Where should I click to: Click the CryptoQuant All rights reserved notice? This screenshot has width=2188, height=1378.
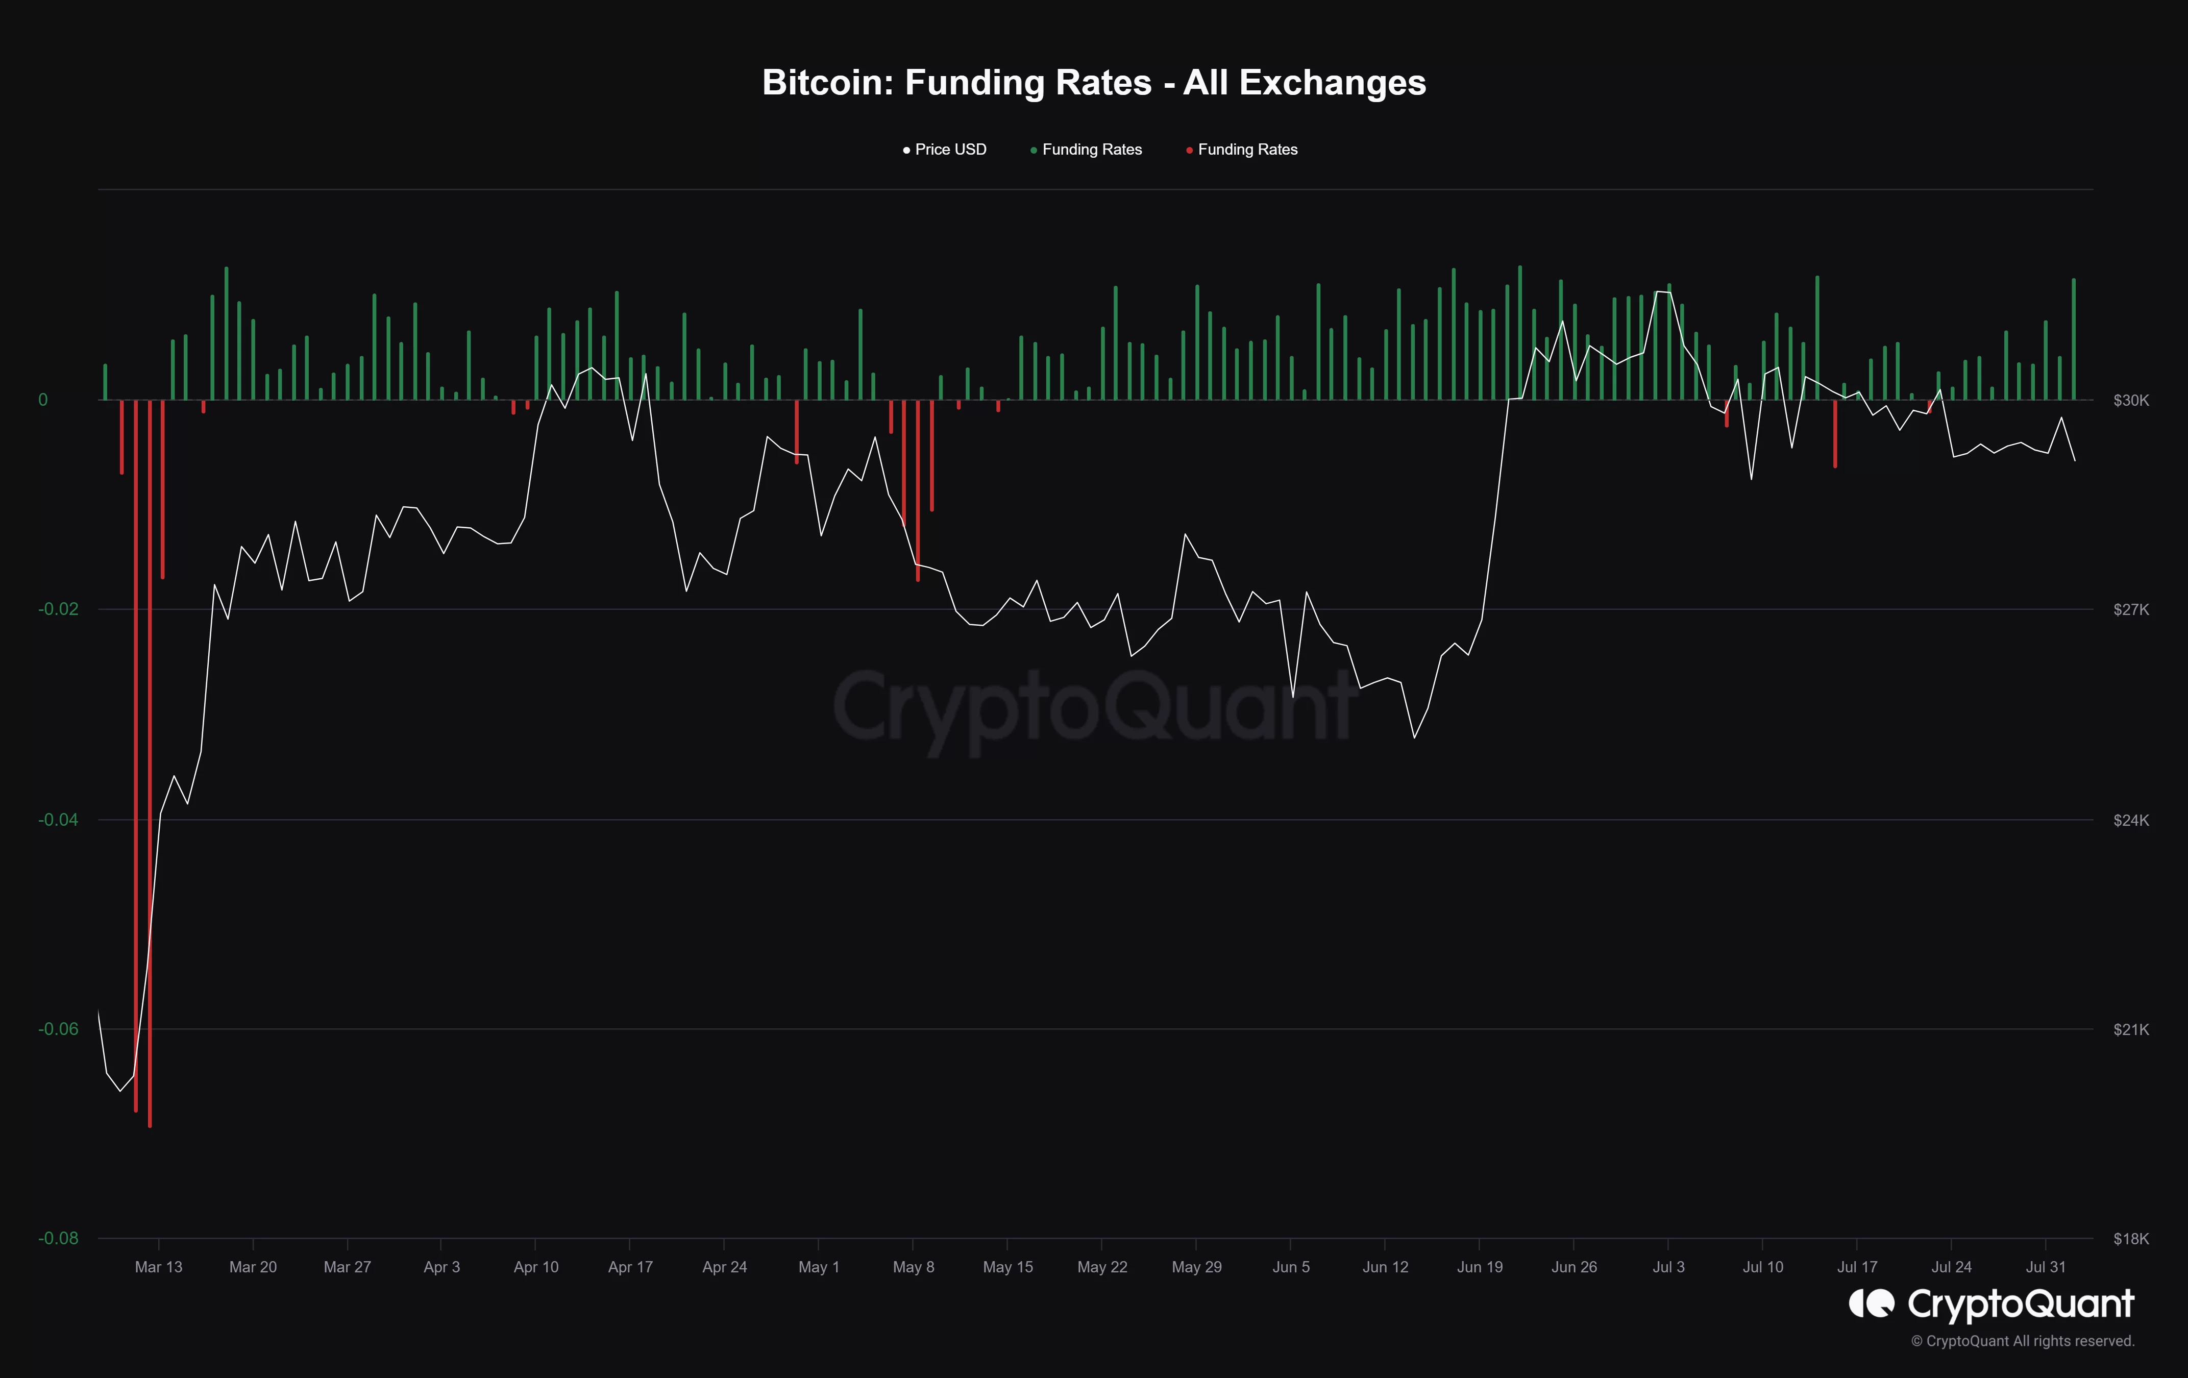[x=2023, y=1341]
